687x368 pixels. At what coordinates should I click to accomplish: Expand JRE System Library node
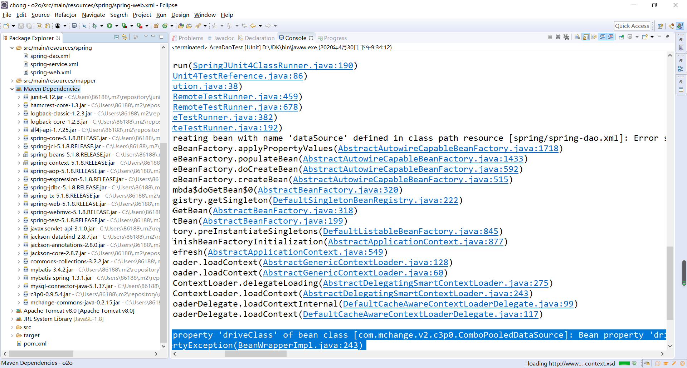[12, 319]
